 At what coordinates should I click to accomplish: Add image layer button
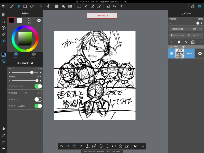pyautogui.click(x=193, y=42)
